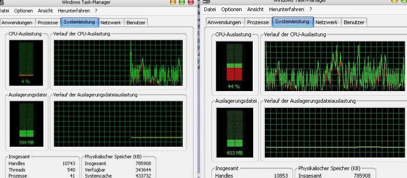
Task: Open Ansicht menu in right Task-Manager window
Action: click(x=256, y=9)
